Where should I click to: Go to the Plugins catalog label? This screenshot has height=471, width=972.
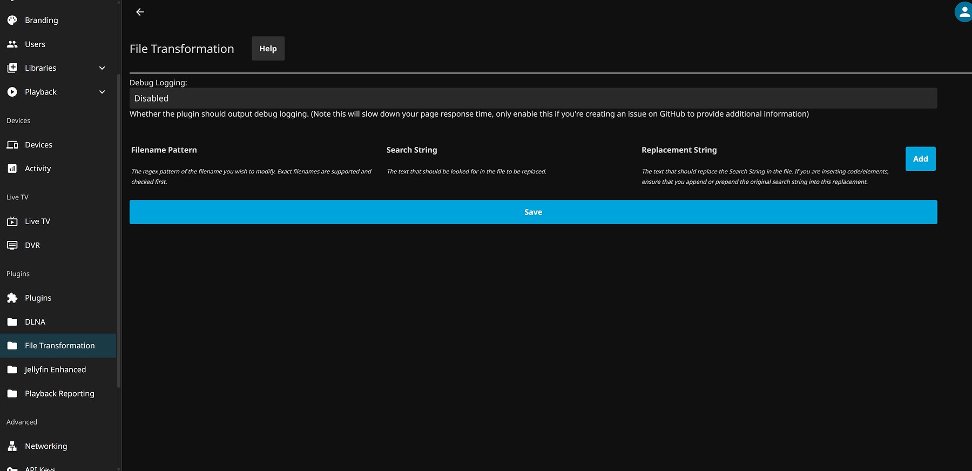point(38,298)
